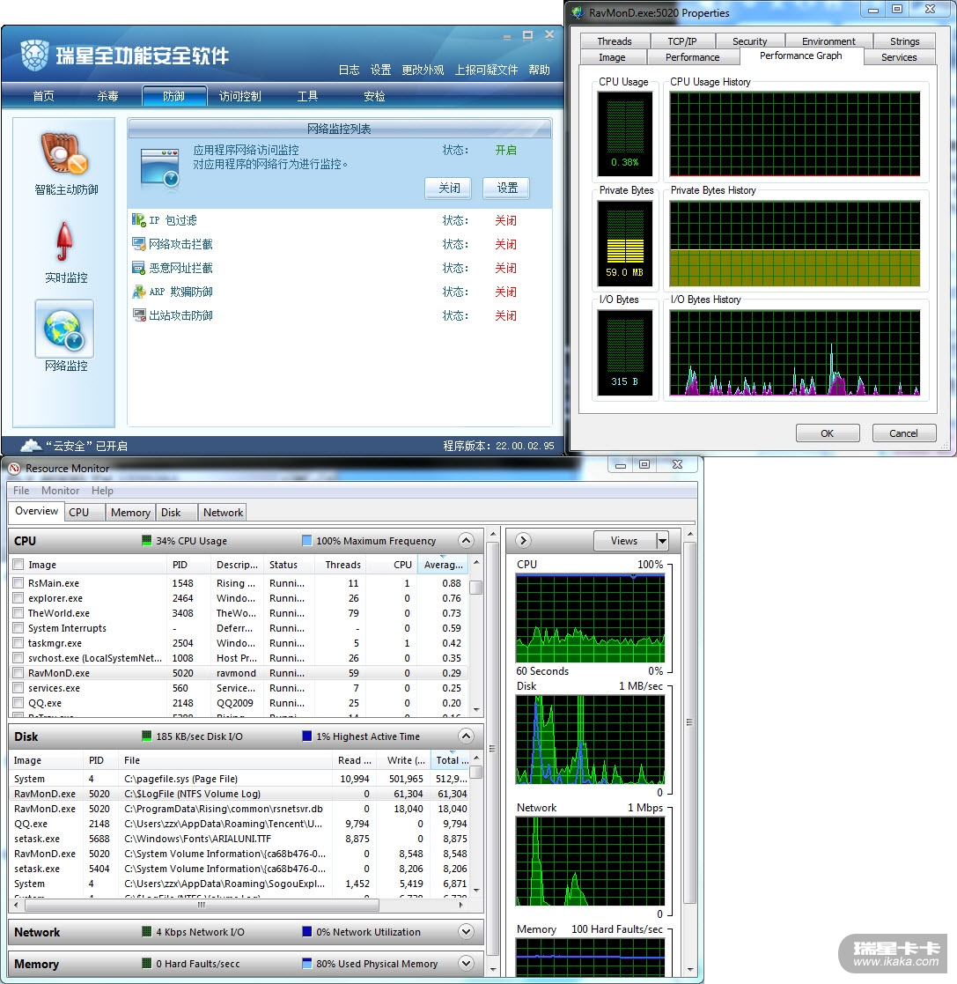Image resolution: width=957 pixels, height=984 pixels.
Task: Open the Strings tab in Properties
Action: click(903, 41)
